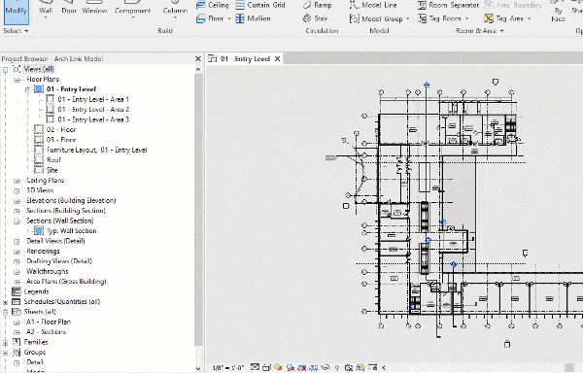Activate the Stair tool

coord(315,18)
